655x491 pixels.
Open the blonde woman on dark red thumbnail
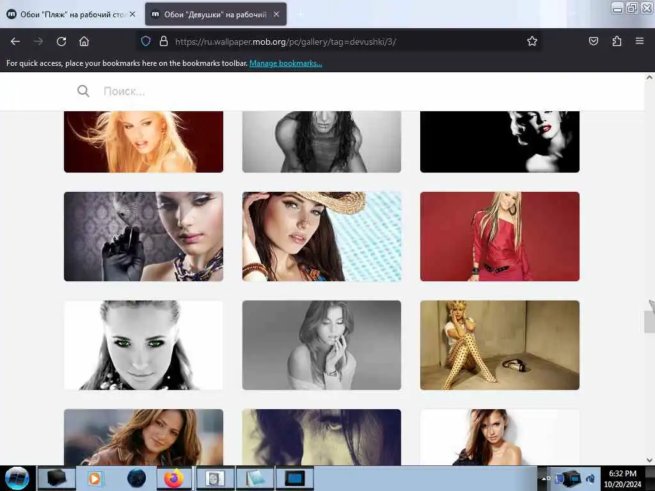pyautogui.click(x=143, y=141)
